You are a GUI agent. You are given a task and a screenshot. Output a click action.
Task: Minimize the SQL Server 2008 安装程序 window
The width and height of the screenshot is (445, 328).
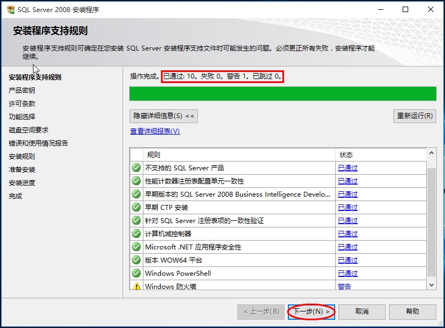[x=381, y=9]
